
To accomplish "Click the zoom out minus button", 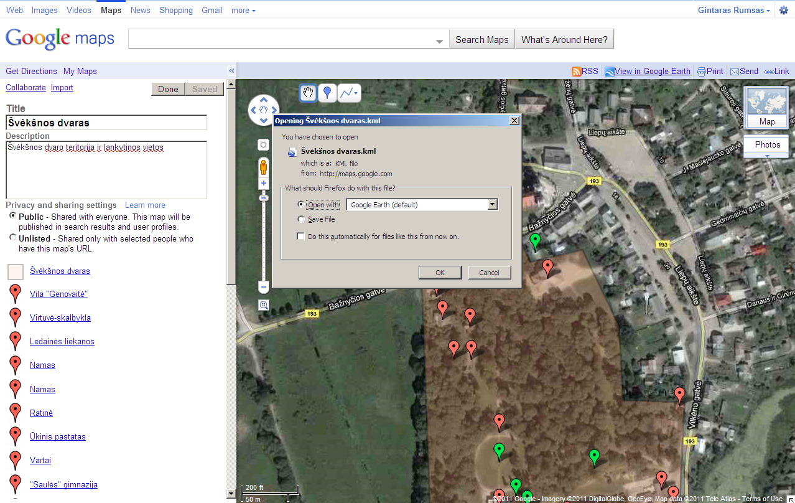I will [x=264, y=288].
